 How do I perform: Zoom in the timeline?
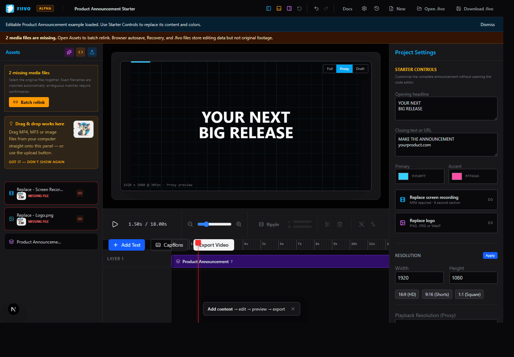(x=239, y=224)
